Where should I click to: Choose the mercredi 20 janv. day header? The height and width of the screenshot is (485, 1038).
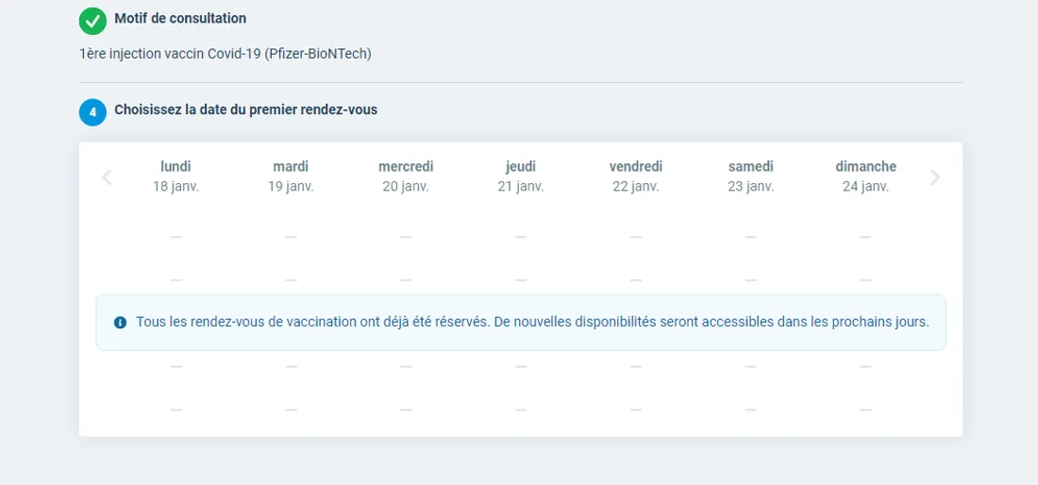[406, 176]
